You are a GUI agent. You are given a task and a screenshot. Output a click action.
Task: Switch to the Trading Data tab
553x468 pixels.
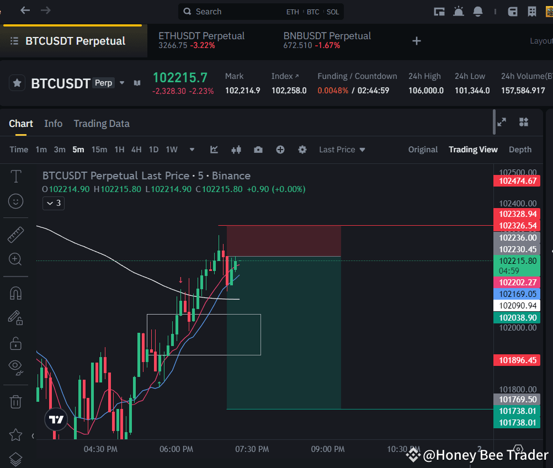102,123
